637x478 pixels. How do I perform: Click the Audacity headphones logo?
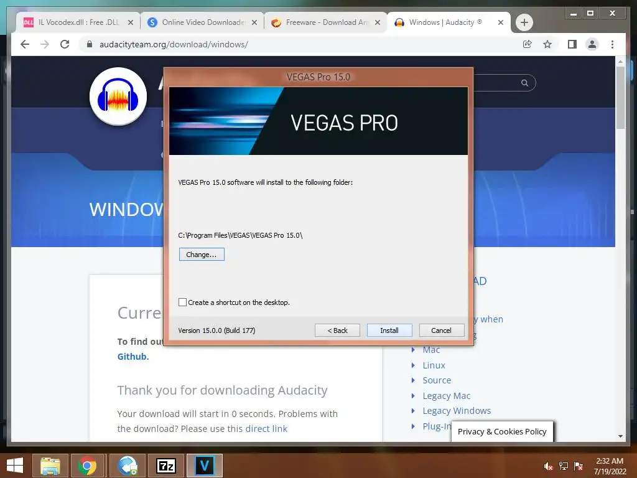click(118, 96)
